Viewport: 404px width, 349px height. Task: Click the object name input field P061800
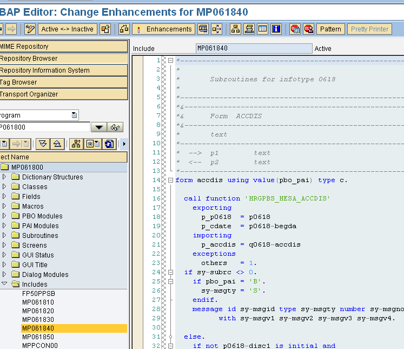point(45,127)
